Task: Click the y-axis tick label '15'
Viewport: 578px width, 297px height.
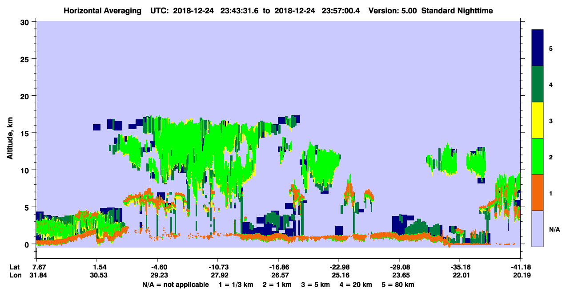Action: click(26, 133)
